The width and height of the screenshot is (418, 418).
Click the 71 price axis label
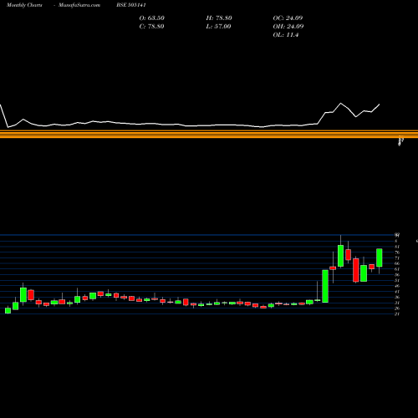click(397, 258)
